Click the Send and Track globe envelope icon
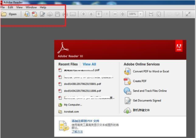 (128, 91)
